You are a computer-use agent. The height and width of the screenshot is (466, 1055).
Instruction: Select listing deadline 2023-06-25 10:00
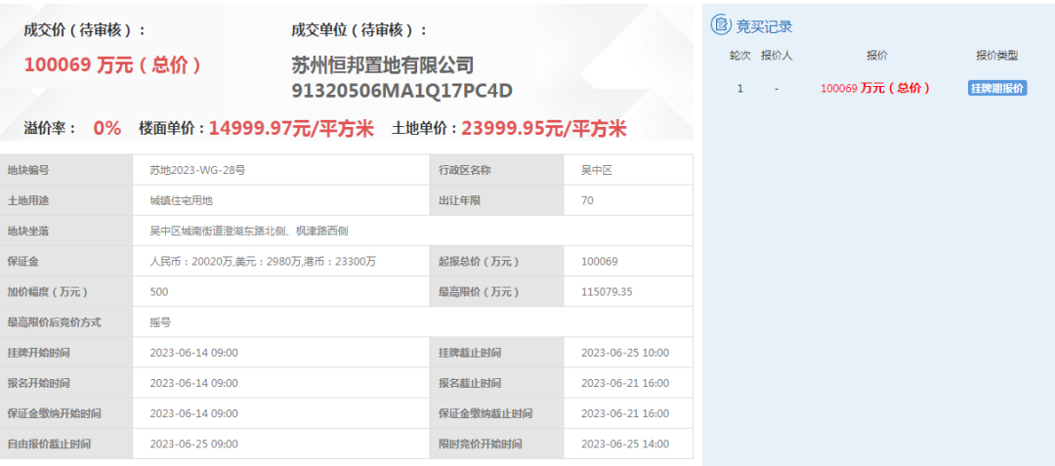625,353
